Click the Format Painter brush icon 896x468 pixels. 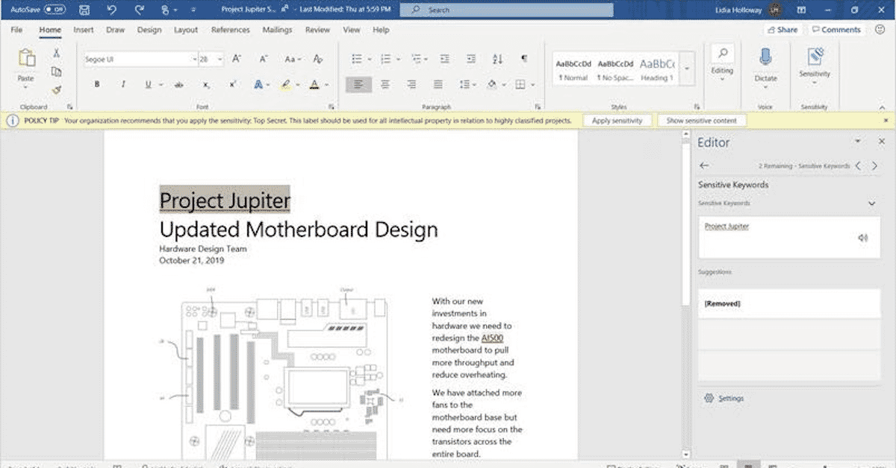coord(56,89)
